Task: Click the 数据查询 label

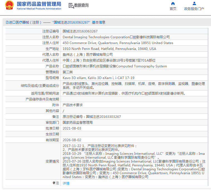Action: (81, 5)
